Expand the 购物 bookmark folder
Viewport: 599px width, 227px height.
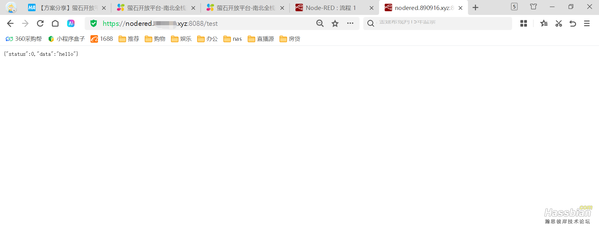(x=155, y=39)
